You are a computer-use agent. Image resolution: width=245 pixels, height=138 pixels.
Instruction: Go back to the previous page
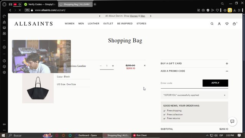[10, 10]
